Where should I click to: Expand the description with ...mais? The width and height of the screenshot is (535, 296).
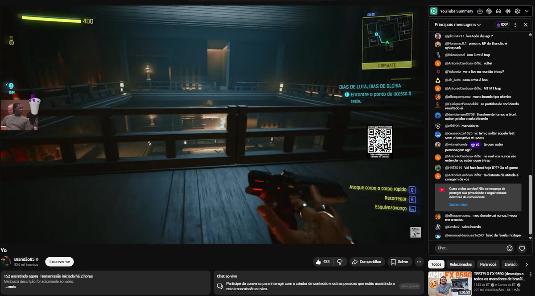pos(10,287)
